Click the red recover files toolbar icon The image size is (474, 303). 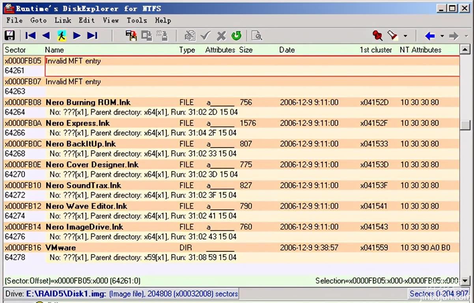131,36
